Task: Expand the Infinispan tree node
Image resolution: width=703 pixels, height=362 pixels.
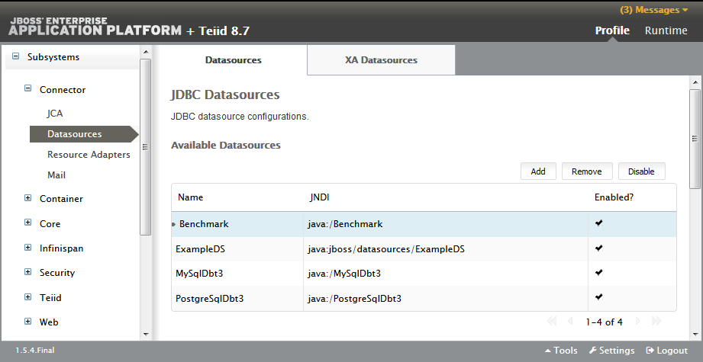Action: [x=27, y=247]
